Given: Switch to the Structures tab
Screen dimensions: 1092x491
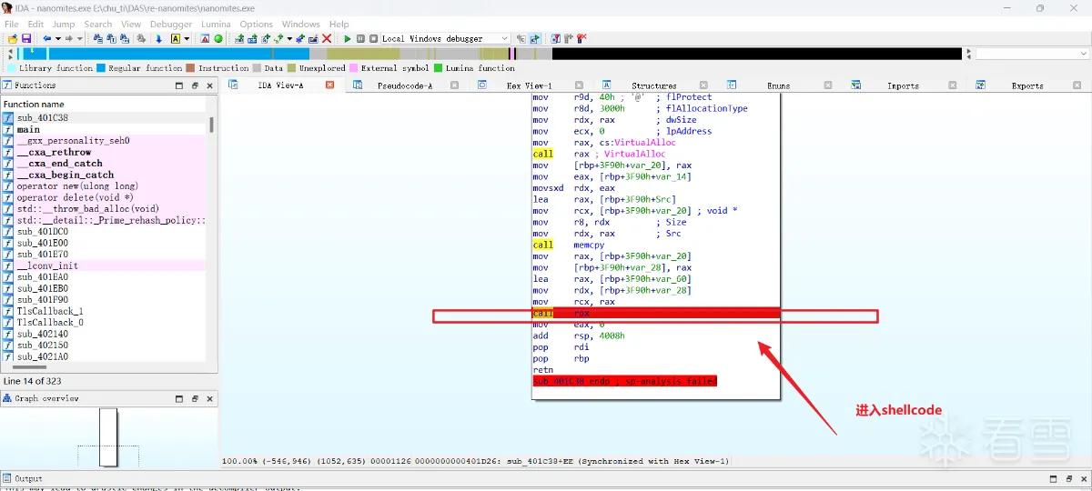Looking at the screenshot, I should [653, 85].
